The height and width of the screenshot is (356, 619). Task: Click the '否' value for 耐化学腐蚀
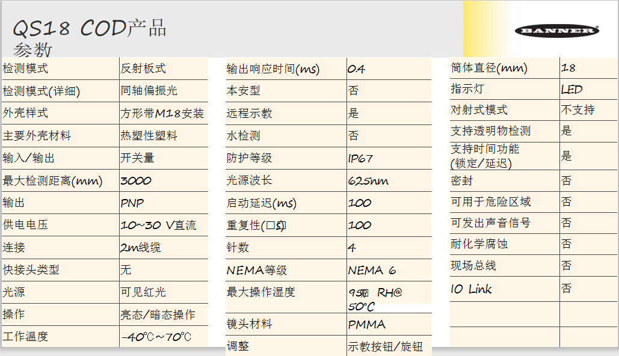point(567,244)
